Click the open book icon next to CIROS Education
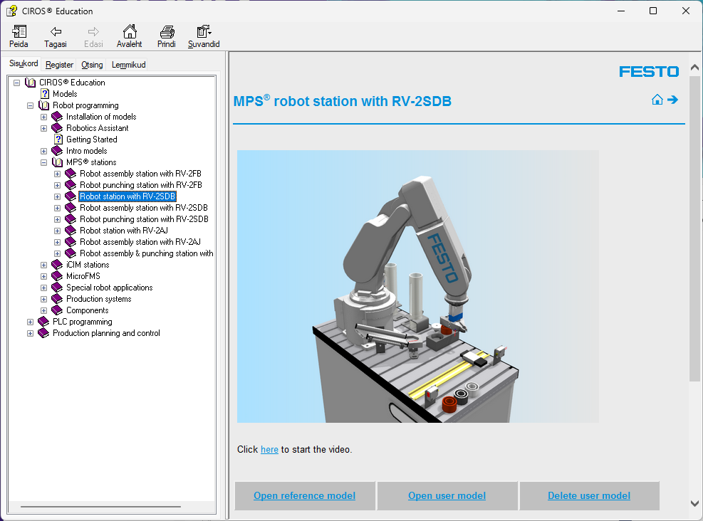 coord(30,83)
